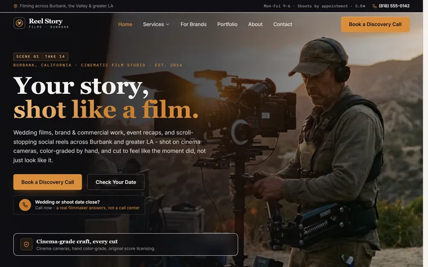The height and width of the screenshot is (267, 428).
Task: Open the Services menu item
Action: pos(156,24)
